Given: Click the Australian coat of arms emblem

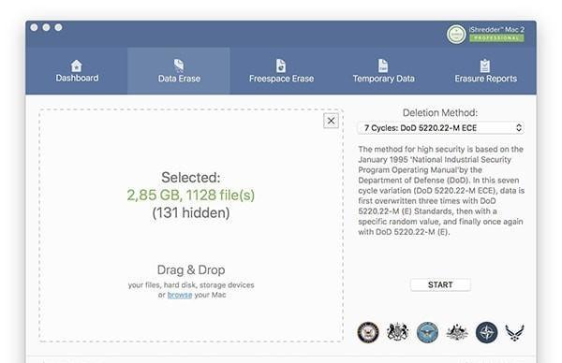Looking at the screenshot, I should (x=457, y=332).
